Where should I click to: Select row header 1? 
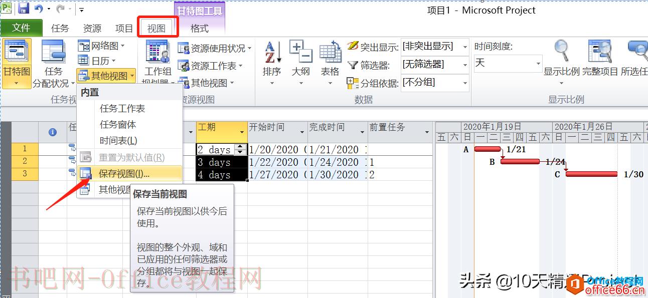[25, 149]
